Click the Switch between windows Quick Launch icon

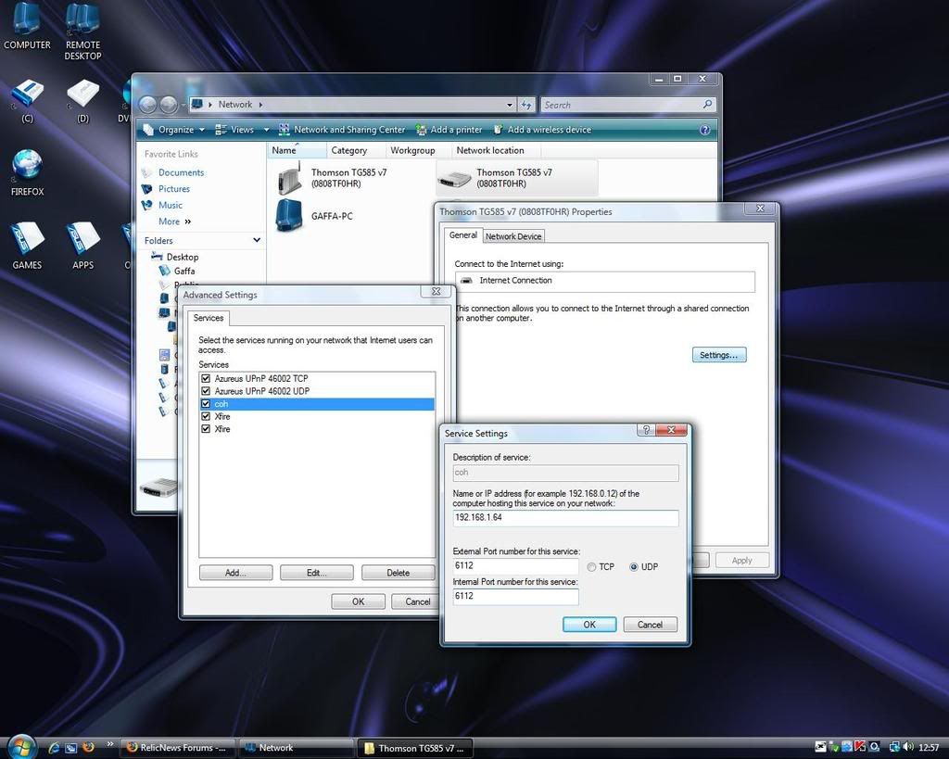(70, 748)
